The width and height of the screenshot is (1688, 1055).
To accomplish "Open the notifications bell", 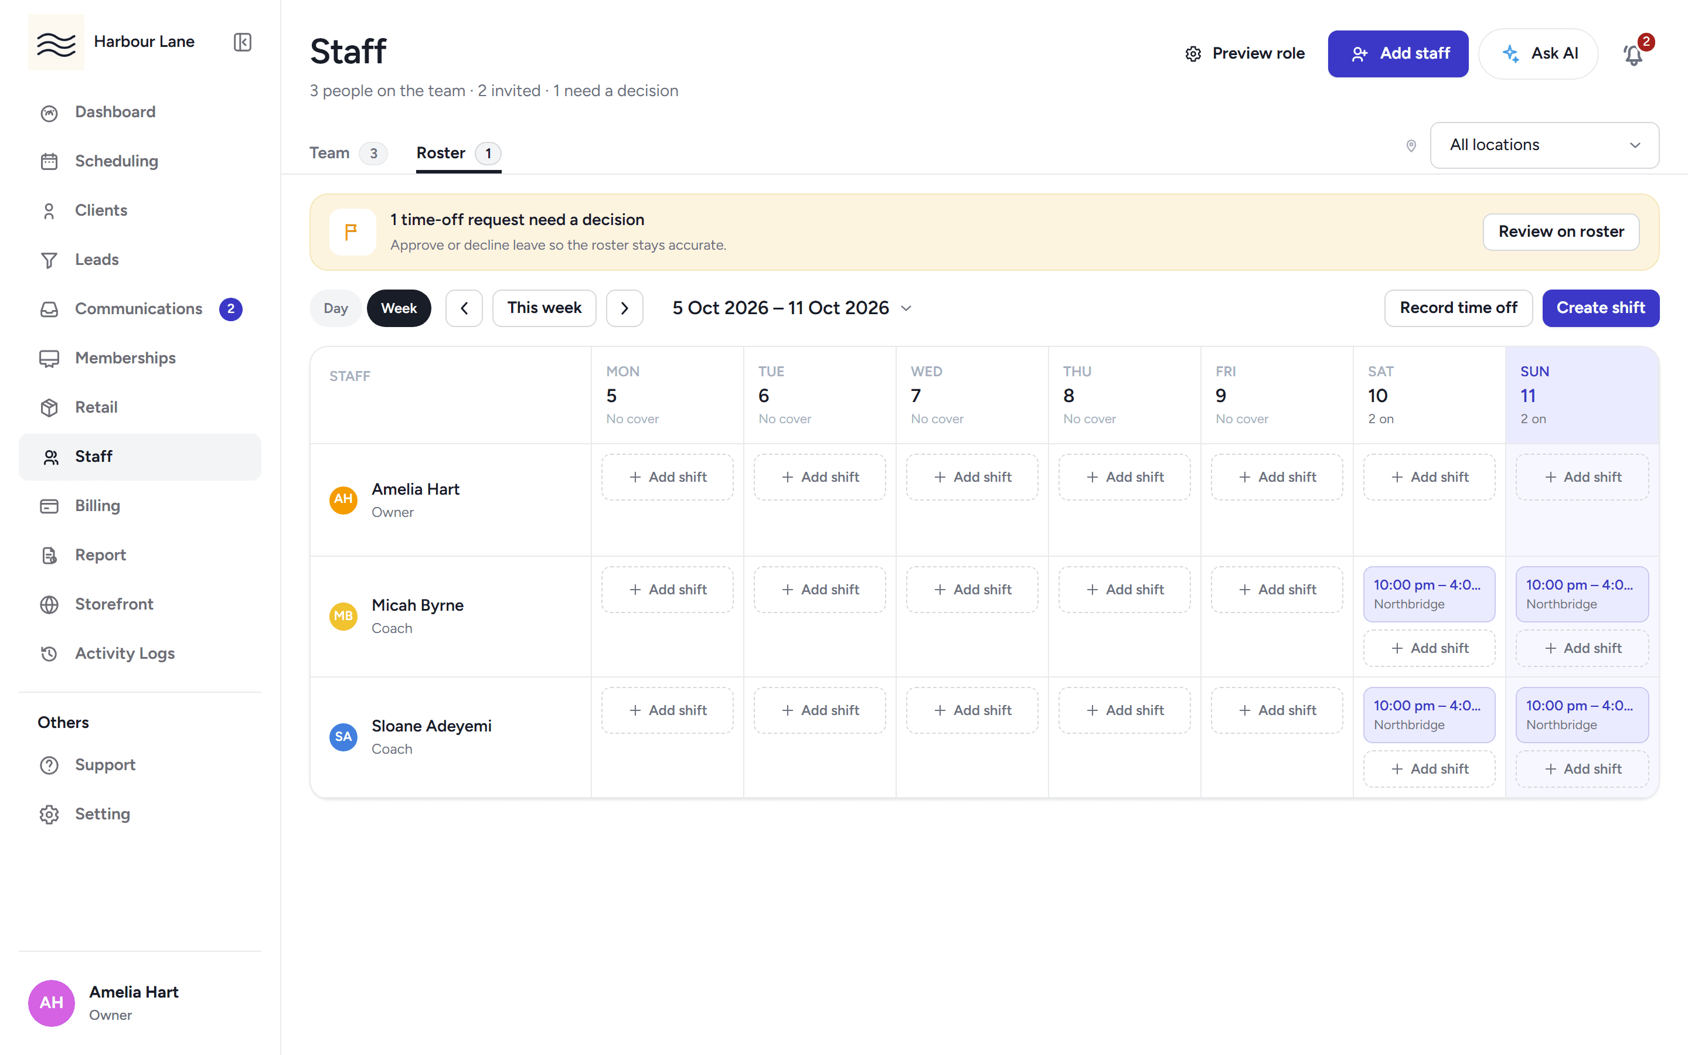I will coord(1633,54).
